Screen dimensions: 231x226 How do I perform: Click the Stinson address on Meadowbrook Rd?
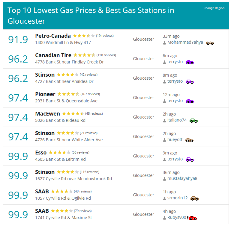pyautogui.click(x=73, y=179)
